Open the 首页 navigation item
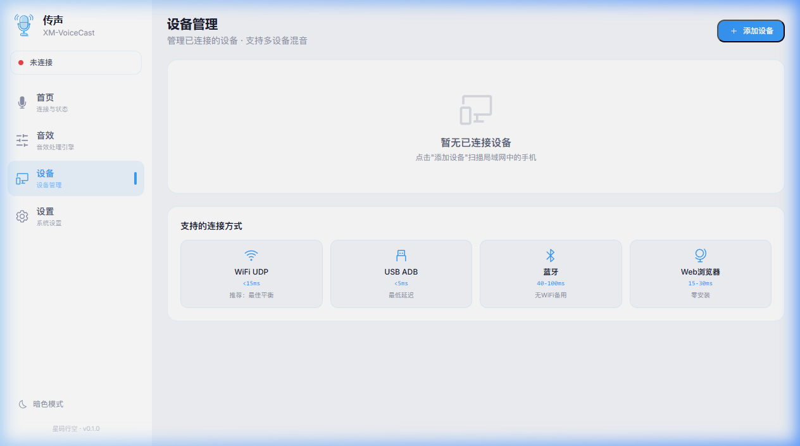The height and width of the screenshot is (446, 800). [x=76, y=102]
